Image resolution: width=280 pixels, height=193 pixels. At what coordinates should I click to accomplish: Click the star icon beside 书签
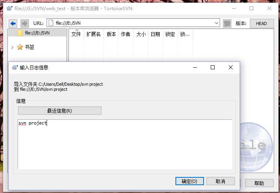[x=20, y=47]
